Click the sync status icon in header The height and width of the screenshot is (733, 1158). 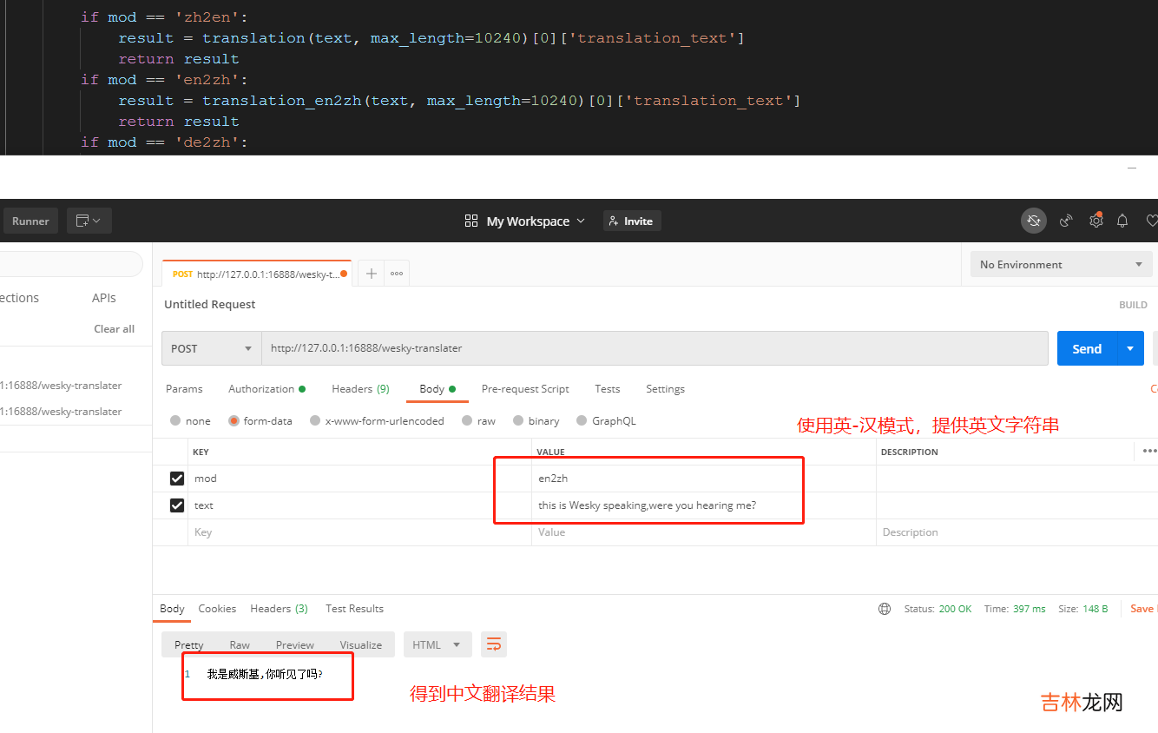[1033, 221]
